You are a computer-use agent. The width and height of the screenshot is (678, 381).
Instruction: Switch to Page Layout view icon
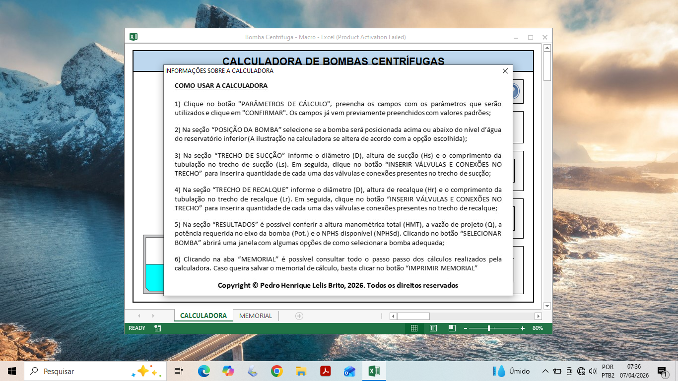[x=433, y=328]
